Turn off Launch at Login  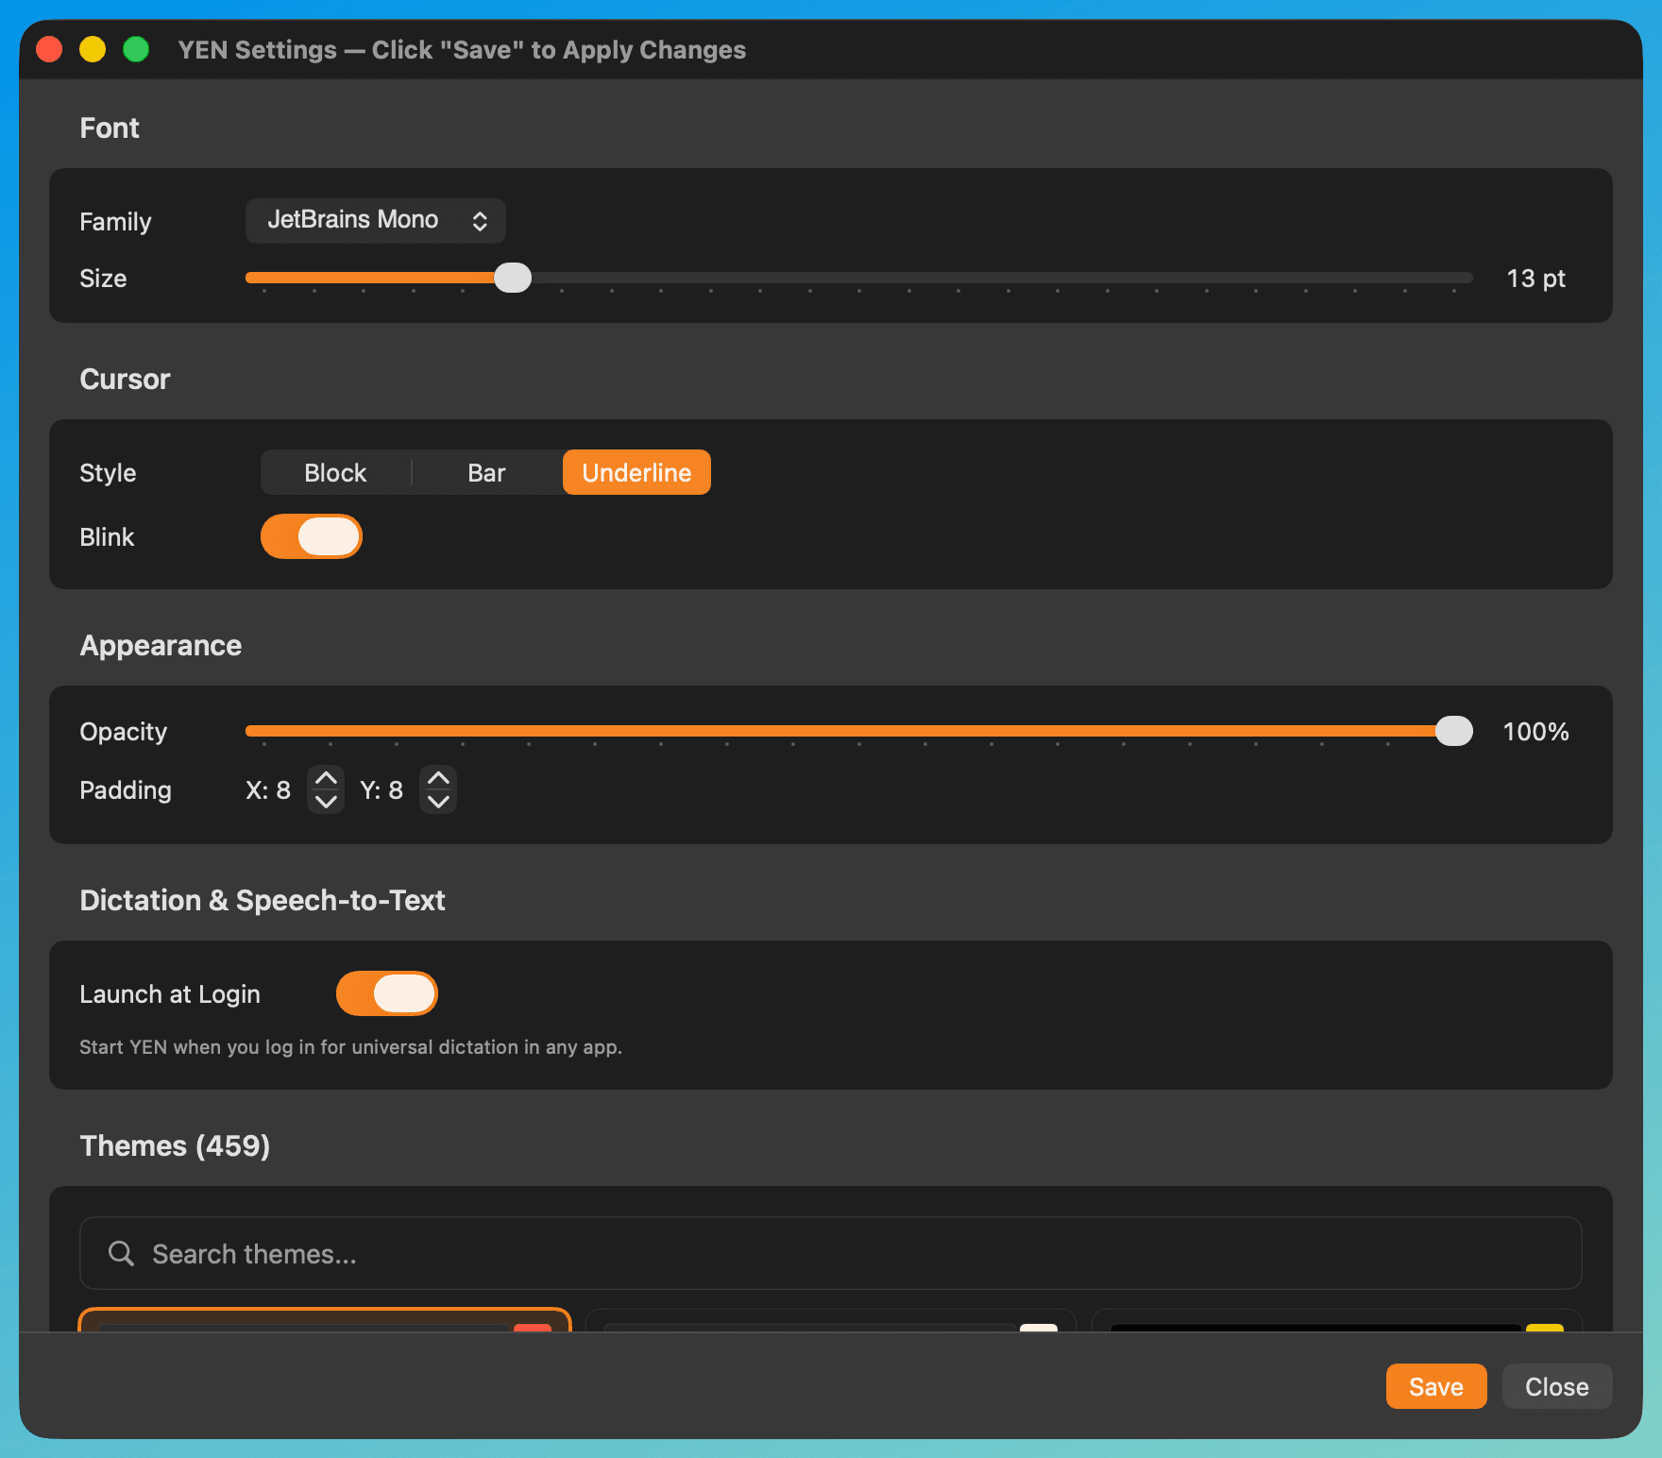tap(386, 993)
